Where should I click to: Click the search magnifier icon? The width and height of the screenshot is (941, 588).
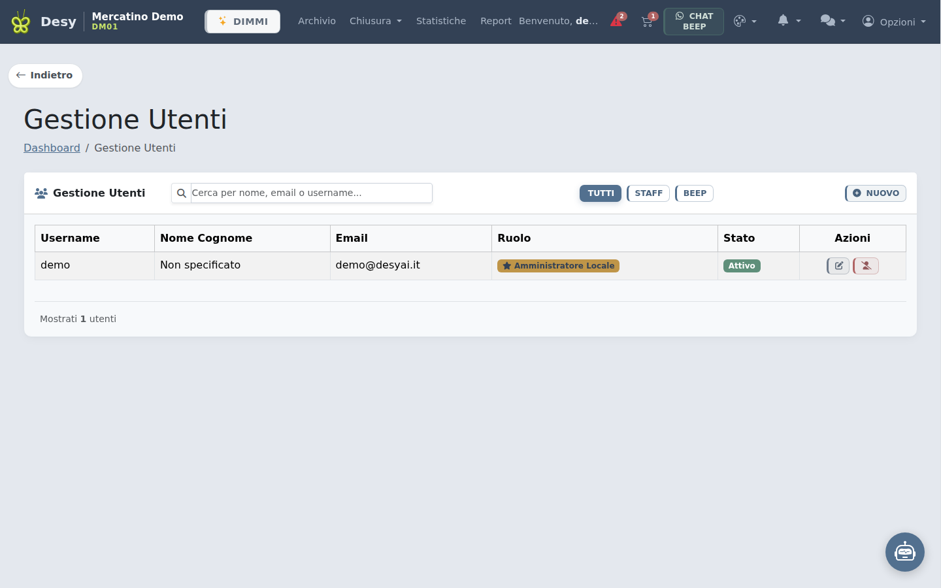[x=181, y=193]
